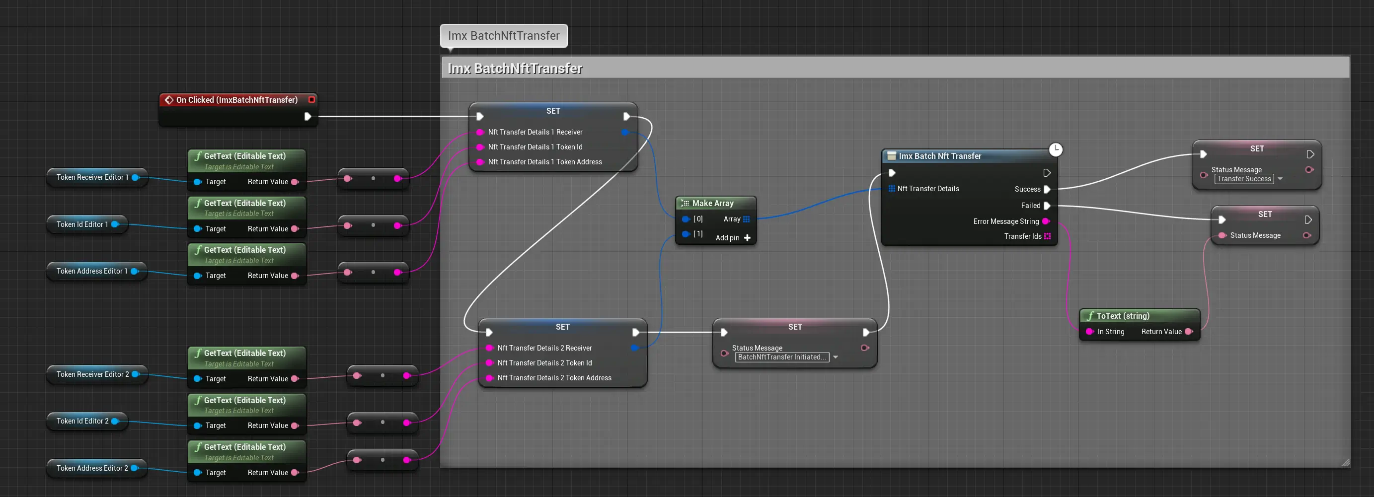
Task: Click the comment box resize handle
Action: (1345, 462)
